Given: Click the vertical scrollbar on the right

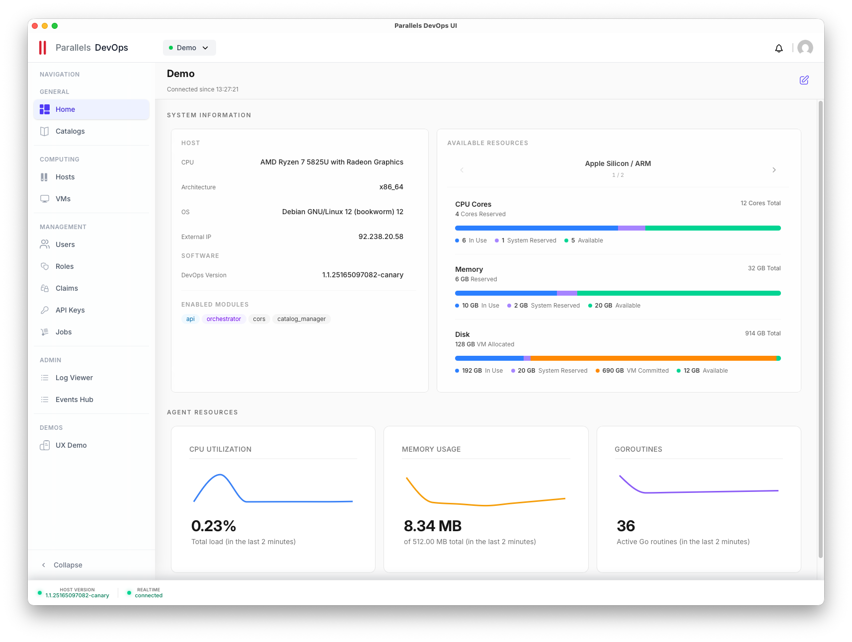Looking at the screenshot, I should (x=820, y=329).
